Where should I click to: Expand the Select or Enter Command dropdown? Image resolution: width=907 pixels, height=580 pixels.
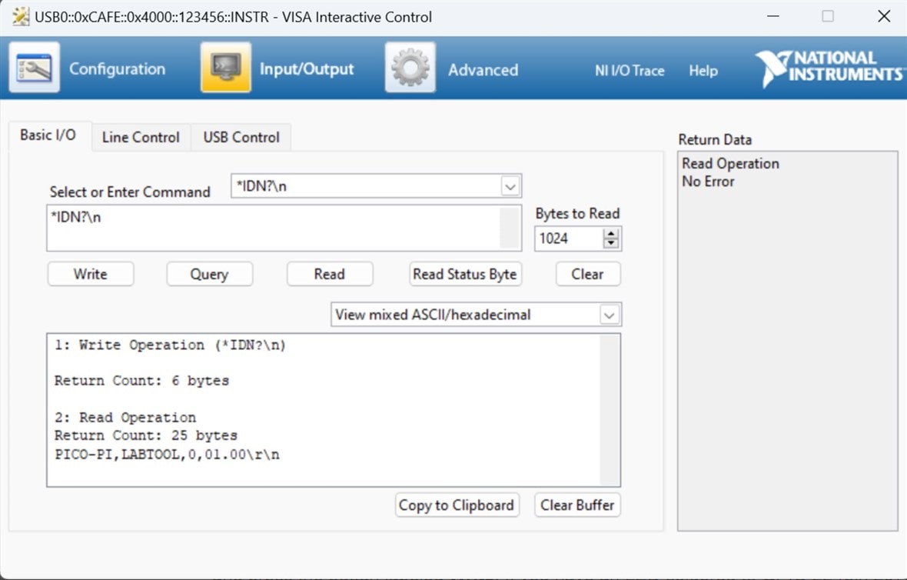point(510,186)
